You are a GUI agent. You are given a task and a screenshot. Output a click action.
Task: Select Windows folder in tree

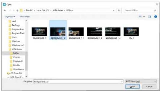[x=14, y=41]
